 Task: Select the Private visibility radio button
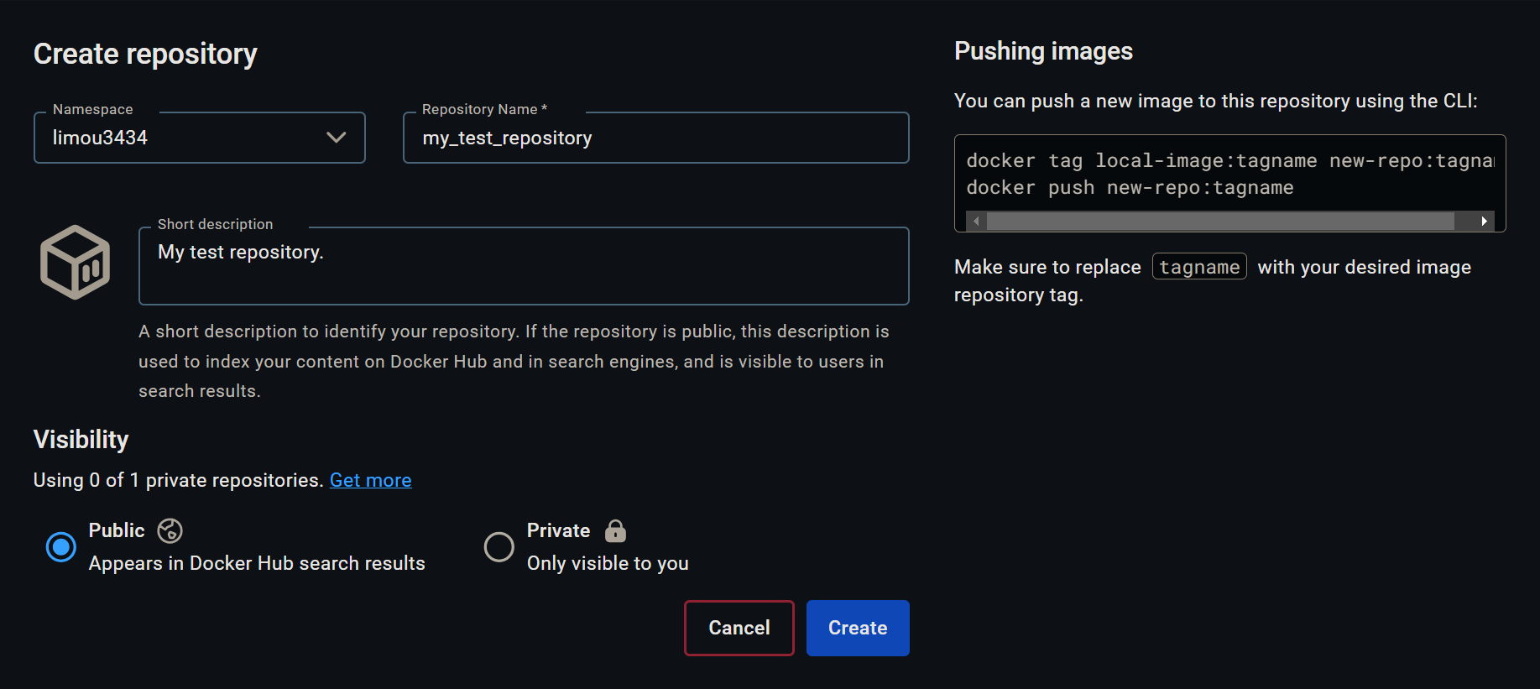[499, 547]
